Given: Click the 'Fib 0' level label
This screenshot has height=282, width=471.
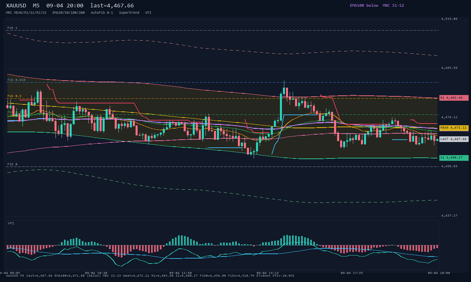Looking at the screenshot, I should (12, 164).
